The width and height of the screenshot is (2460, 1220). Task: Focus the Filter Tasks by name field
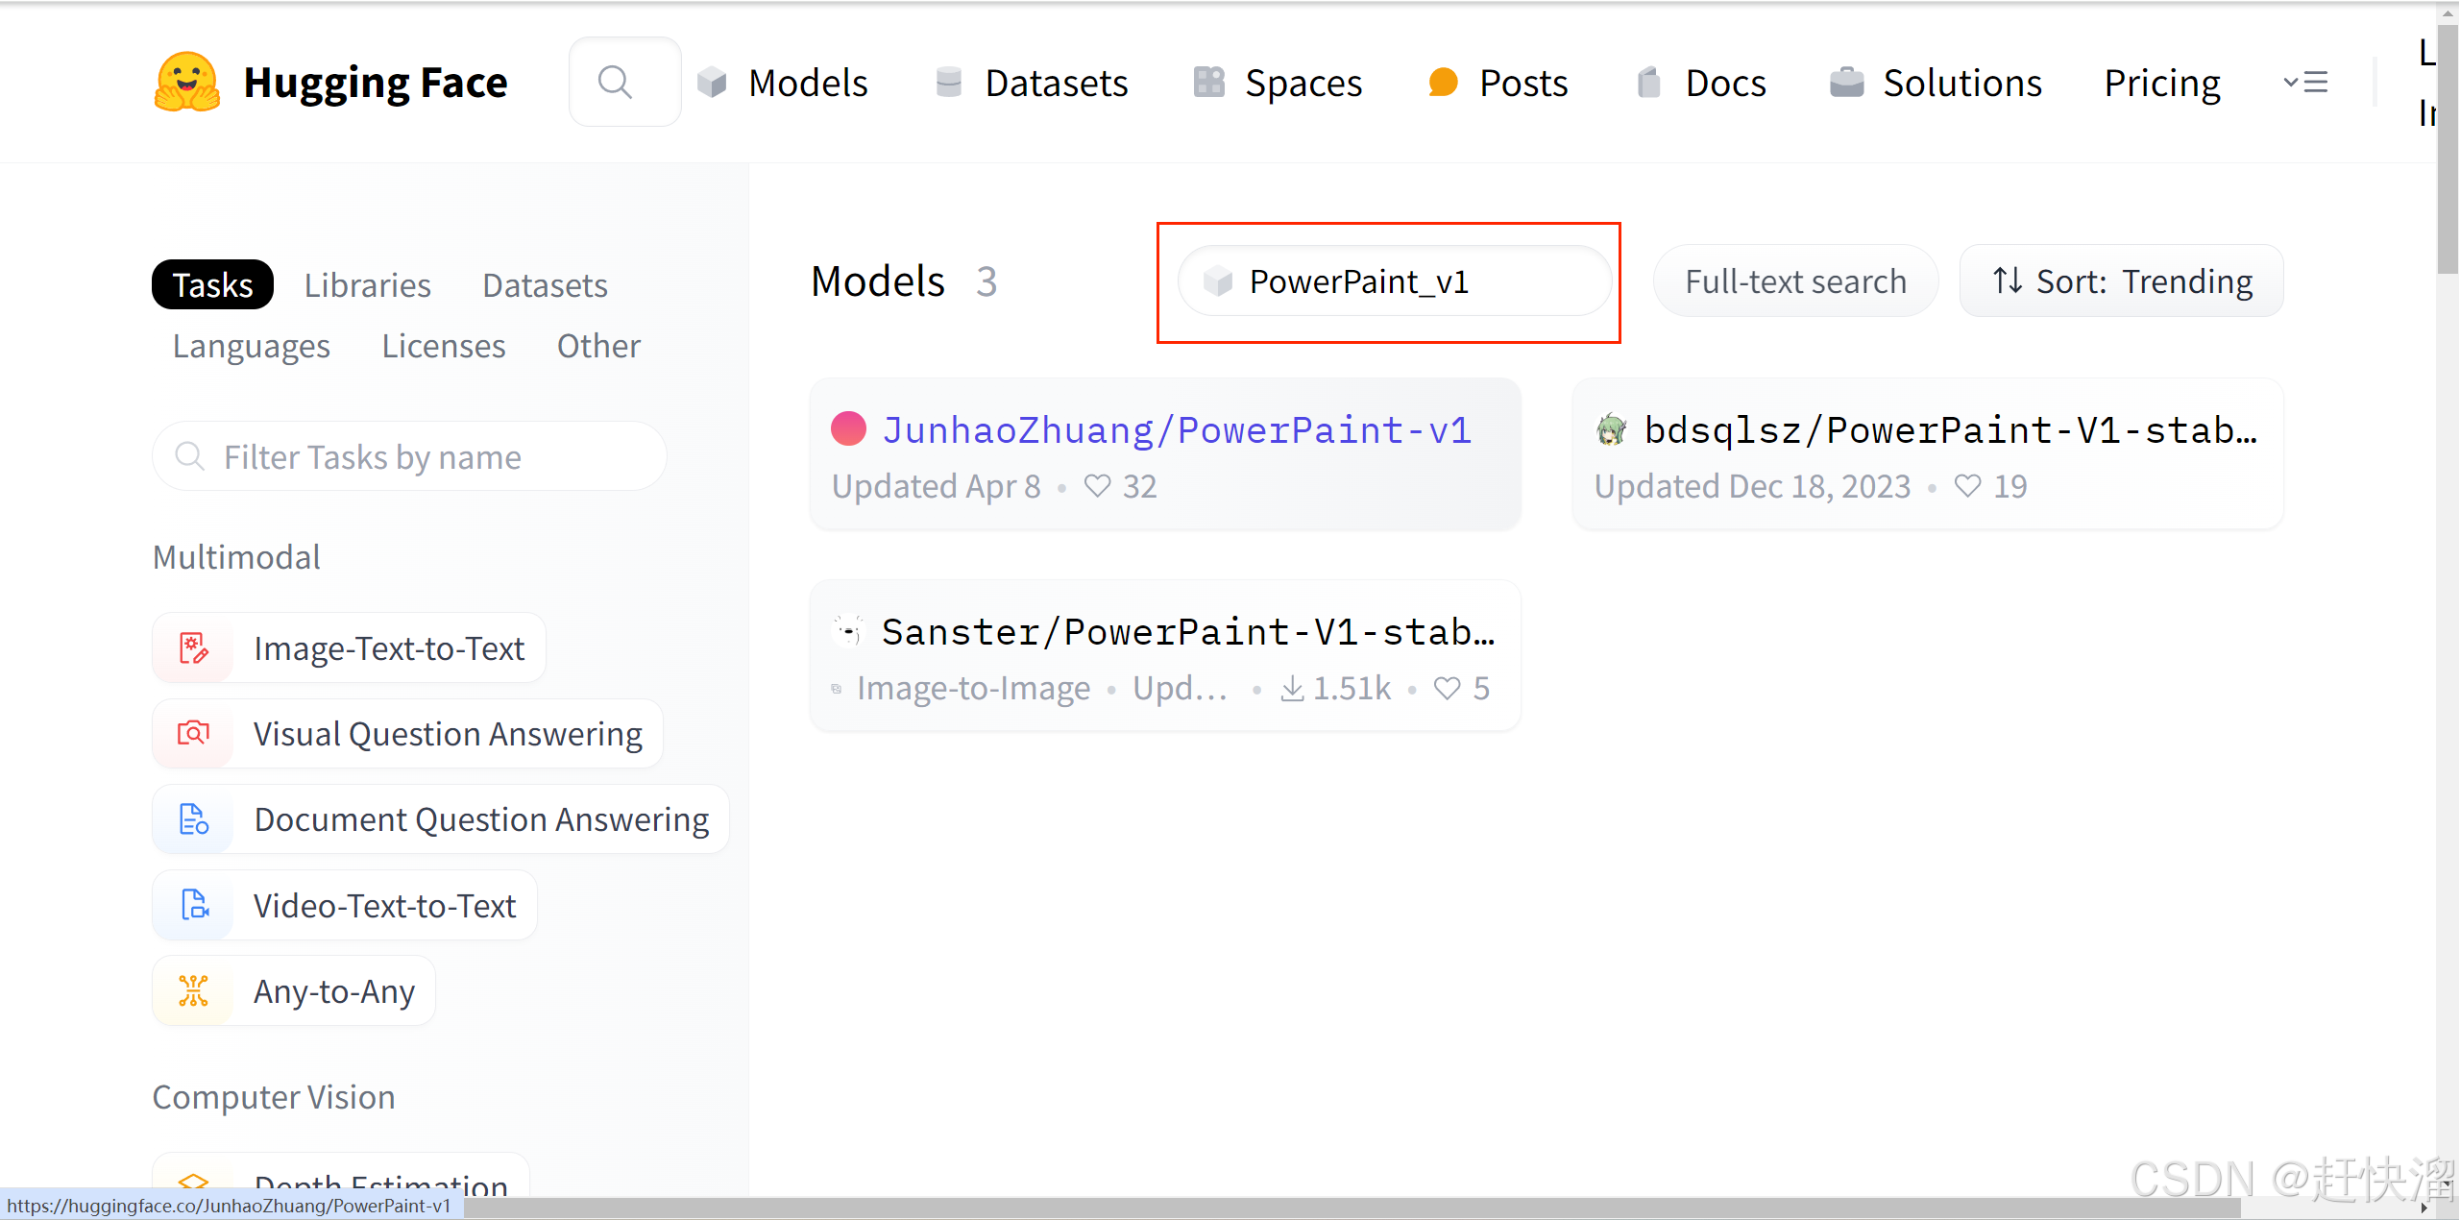[409, 457]
